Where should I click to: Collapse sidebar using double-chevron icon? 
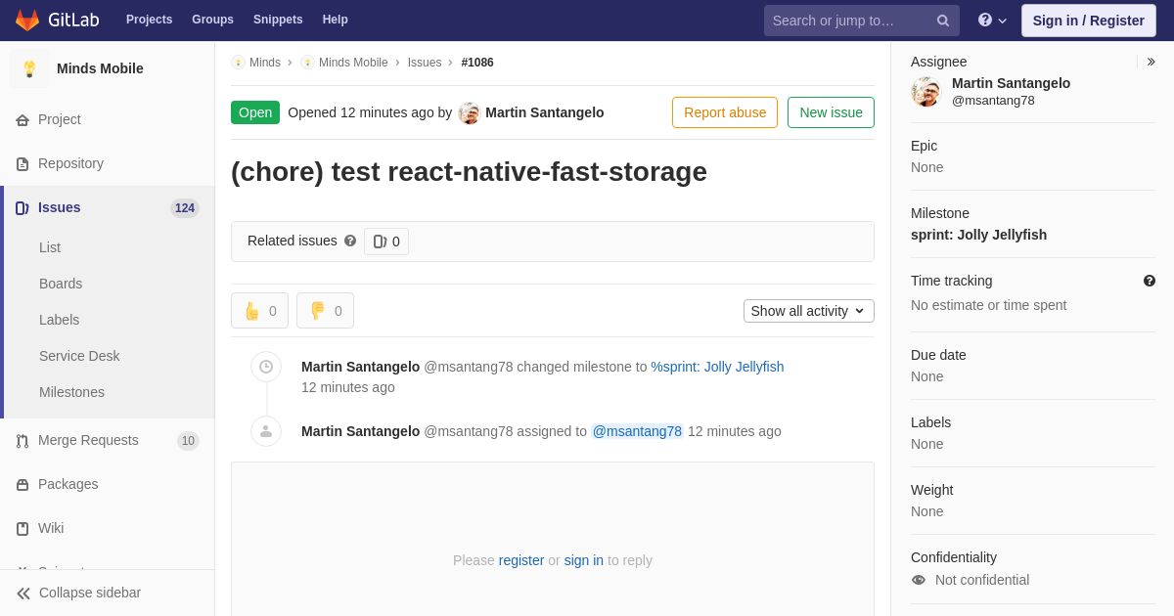(23, 594)
